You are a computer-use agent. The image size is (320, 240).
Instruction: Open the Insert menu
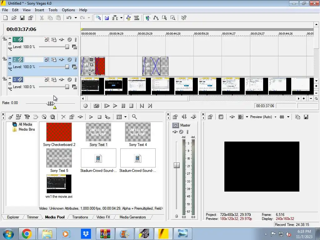coord(39,10)
